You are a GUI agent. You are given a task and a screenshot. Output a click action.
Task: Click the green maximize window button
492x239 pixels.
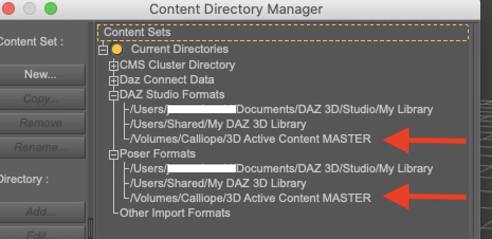(x=50, y=8)
